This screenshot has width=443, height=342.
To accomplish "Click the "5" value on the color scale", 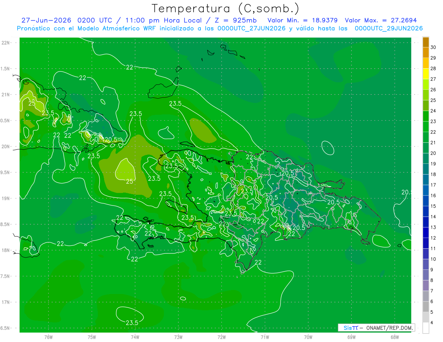I will [x=432, y=312].
